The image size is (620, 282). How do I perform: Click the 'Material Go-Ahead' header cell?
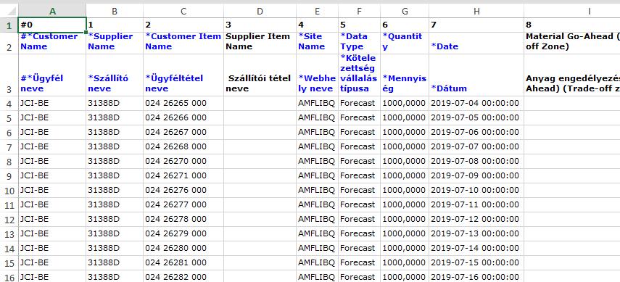572,43
